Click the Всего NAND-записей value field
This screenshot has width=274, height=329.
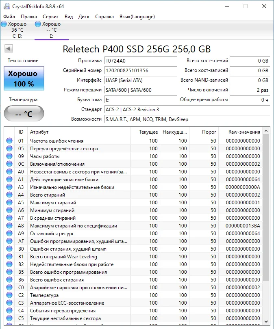250,80
